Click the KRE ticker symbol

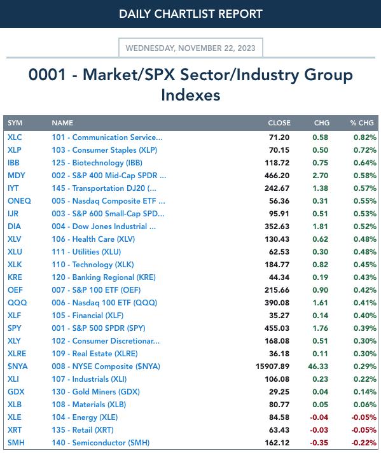coord(15,277)
